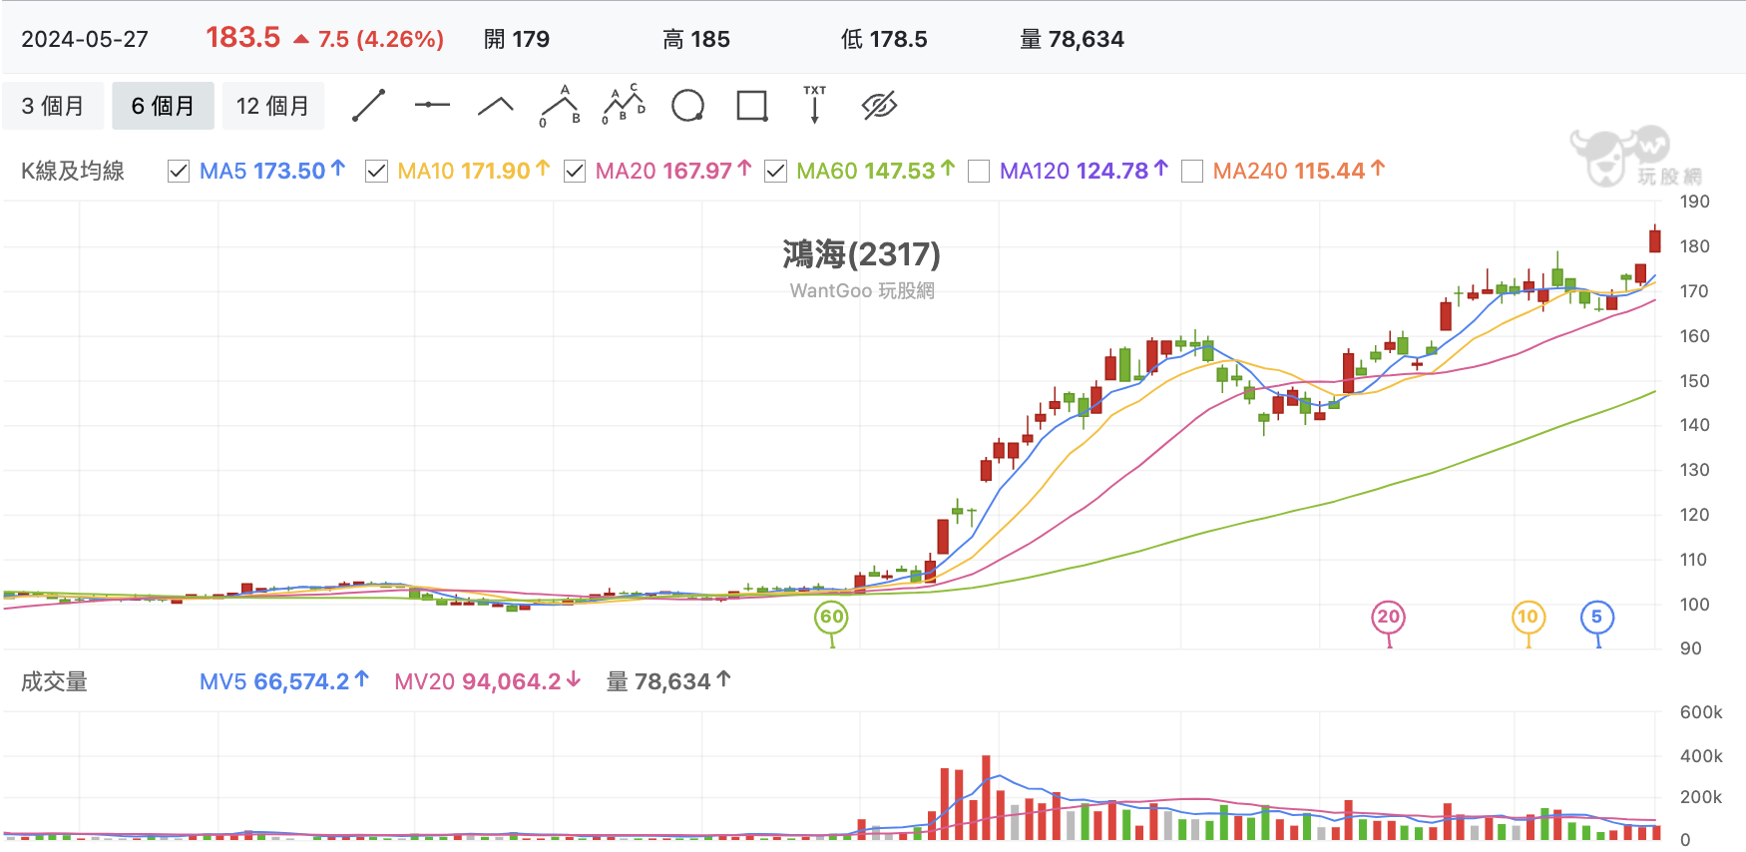
Task: Click the green 60 marker on chart
Action: 831,618
